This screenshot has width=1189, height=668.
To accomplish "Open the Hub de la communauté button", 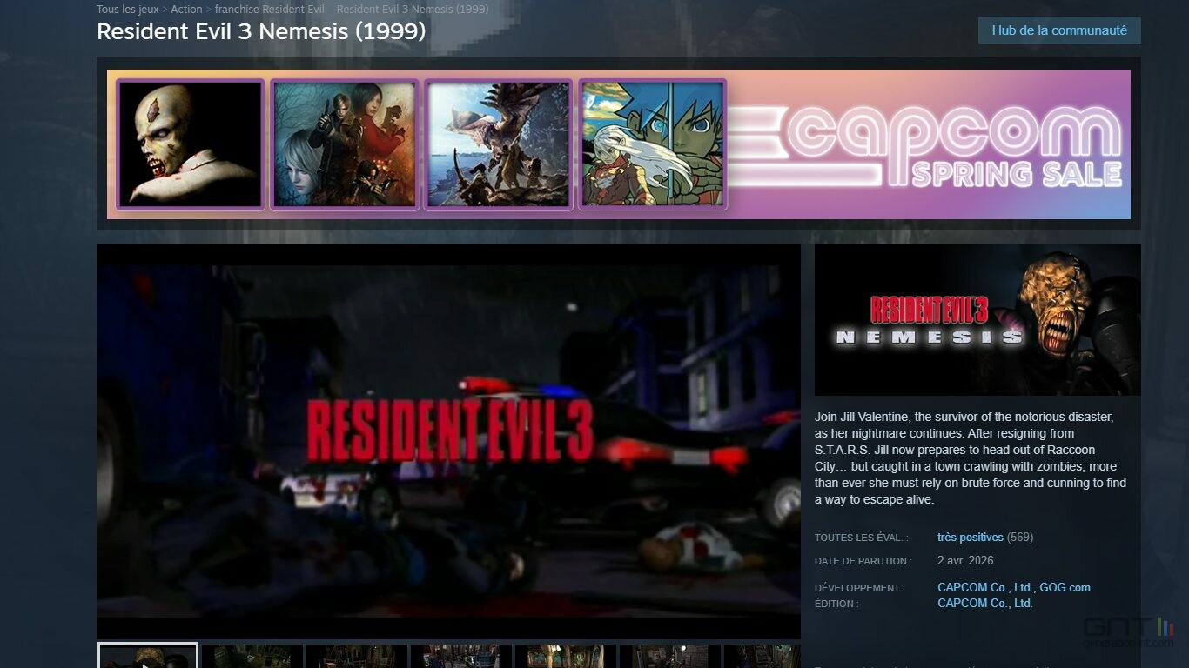I will click(x=1058, y=30).
